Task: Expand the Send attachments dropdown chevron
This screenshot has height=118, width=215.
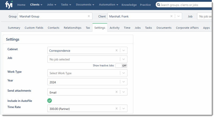Action: click(x=124, y=92)
